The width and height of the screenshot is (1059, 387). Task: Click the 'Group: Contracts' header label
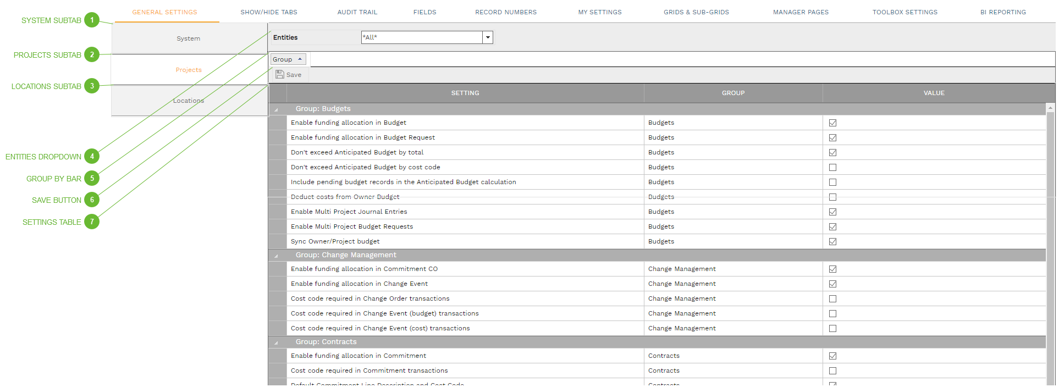point(326,342)
